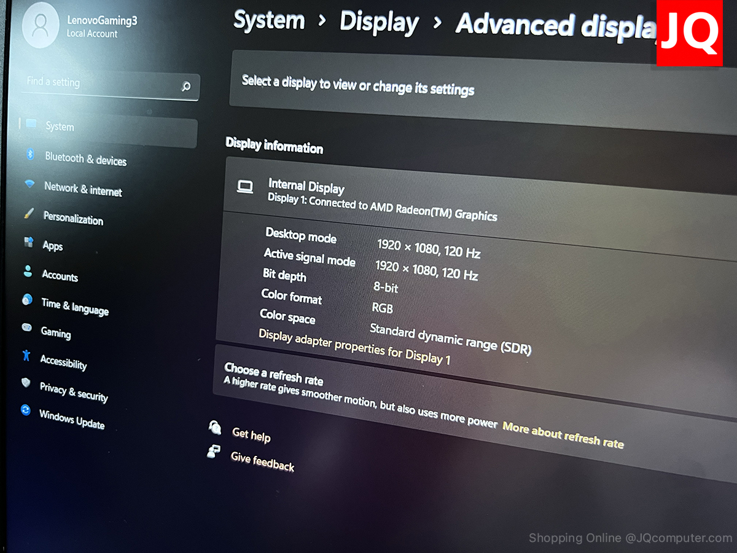
Task: Click the Get help headset icon
Action: [215, 427]
